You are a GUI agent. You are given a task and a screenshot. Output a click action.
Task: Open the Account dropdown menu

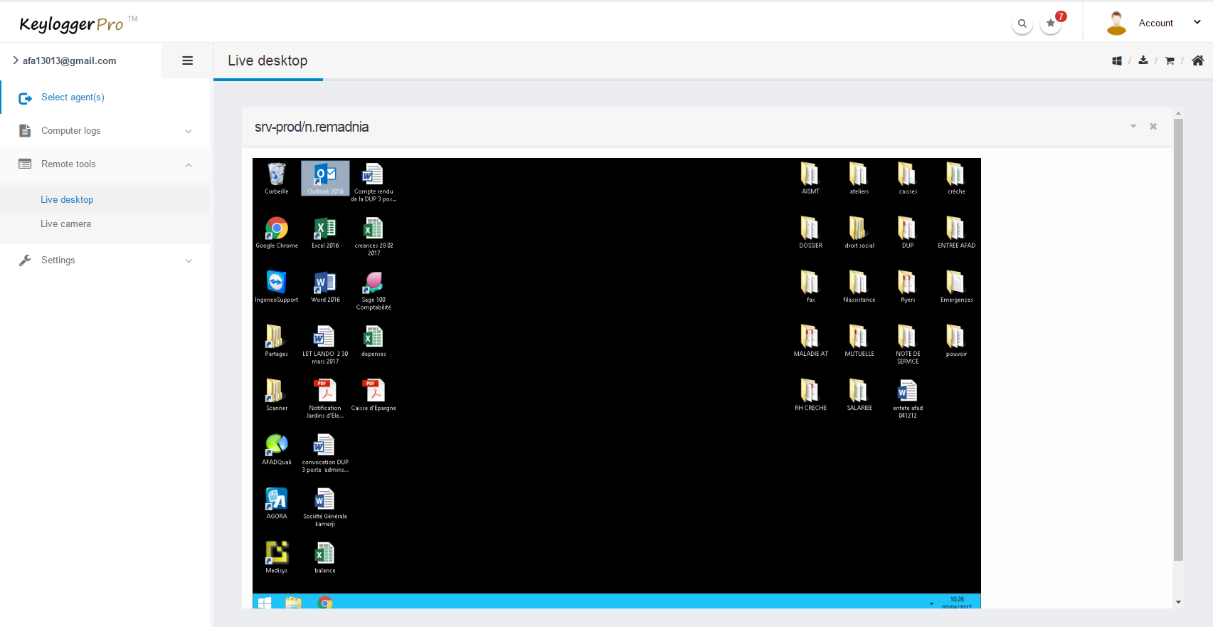(x=1155, y=23)
